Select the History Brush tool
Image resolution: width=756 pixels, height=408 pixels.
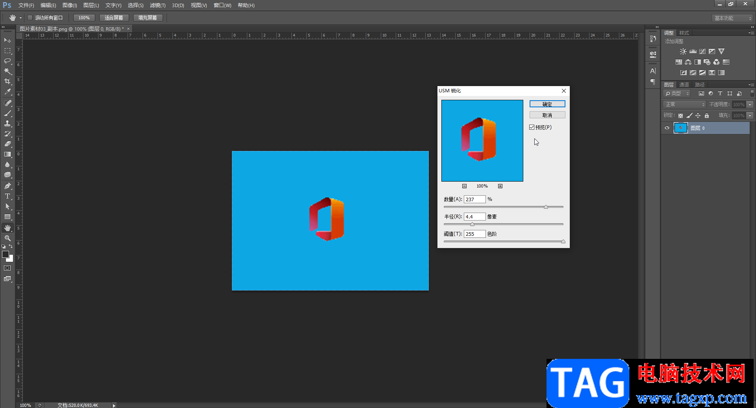pyautogui.click(x=7, y=134)
